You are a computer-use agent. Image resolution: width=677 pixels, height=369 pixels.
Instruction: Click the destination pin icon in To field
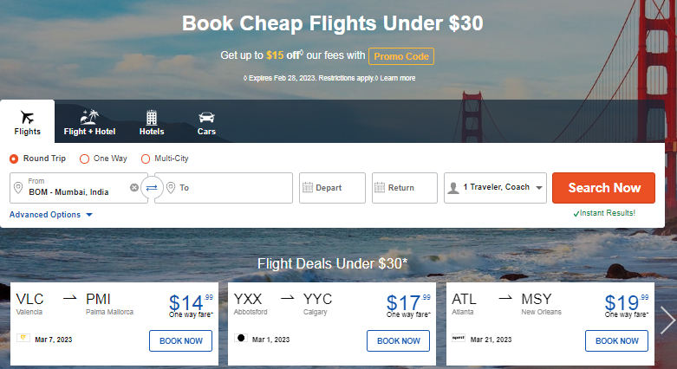point(171,187)
